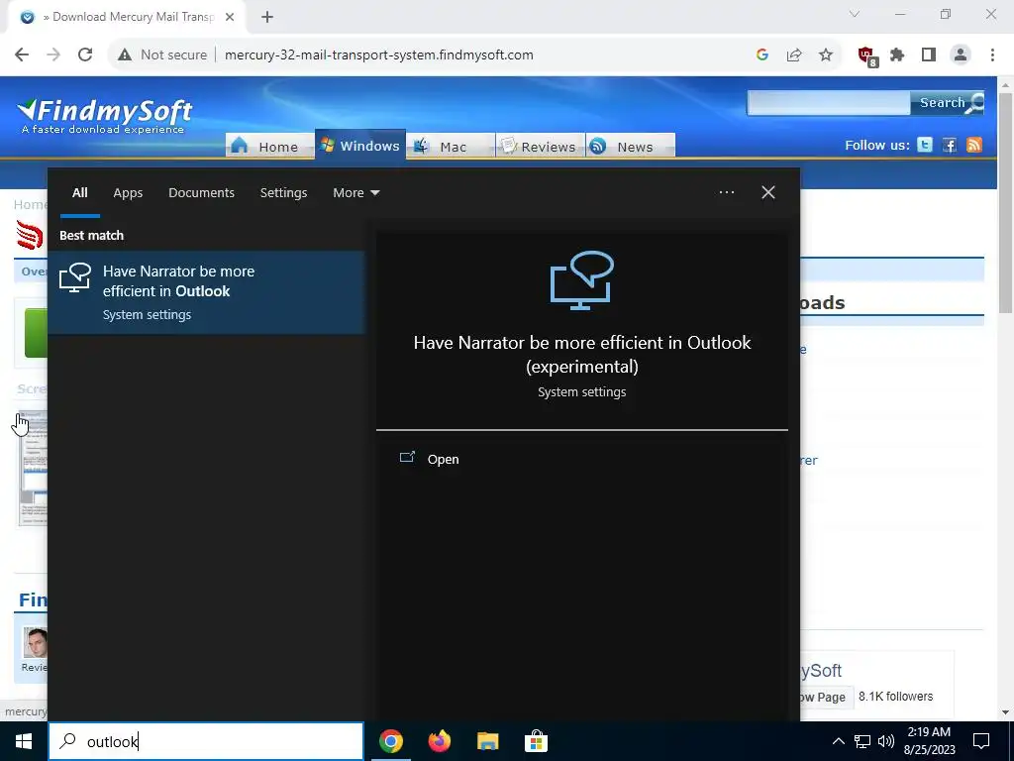Close the Mercury Mail browser tab

pos(230,18)
